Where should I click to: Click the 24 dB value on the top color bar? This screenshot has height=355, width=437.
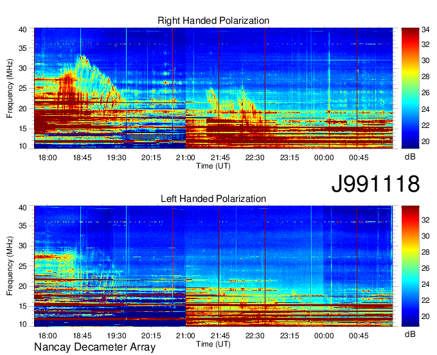coord(425,109)
